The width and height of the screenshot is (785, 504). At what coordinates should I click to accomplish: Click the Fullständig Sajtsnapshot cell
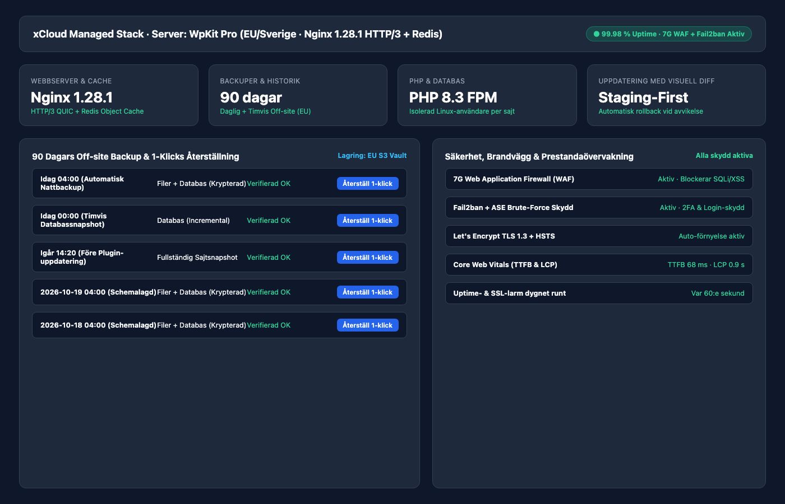pos(197,258)
